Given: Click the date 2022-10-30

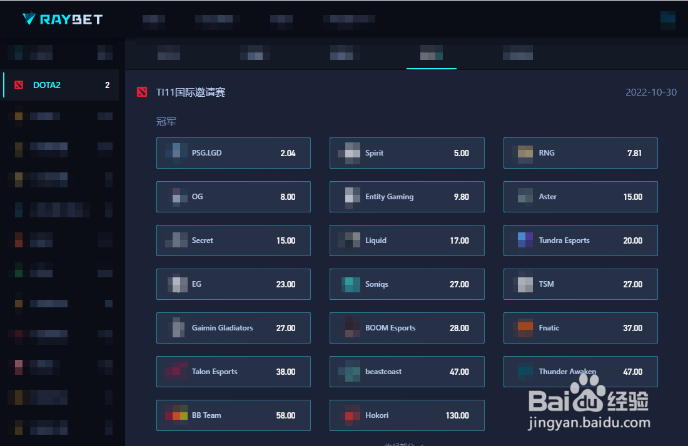Looking at the screenshot, I should (651, 92).
